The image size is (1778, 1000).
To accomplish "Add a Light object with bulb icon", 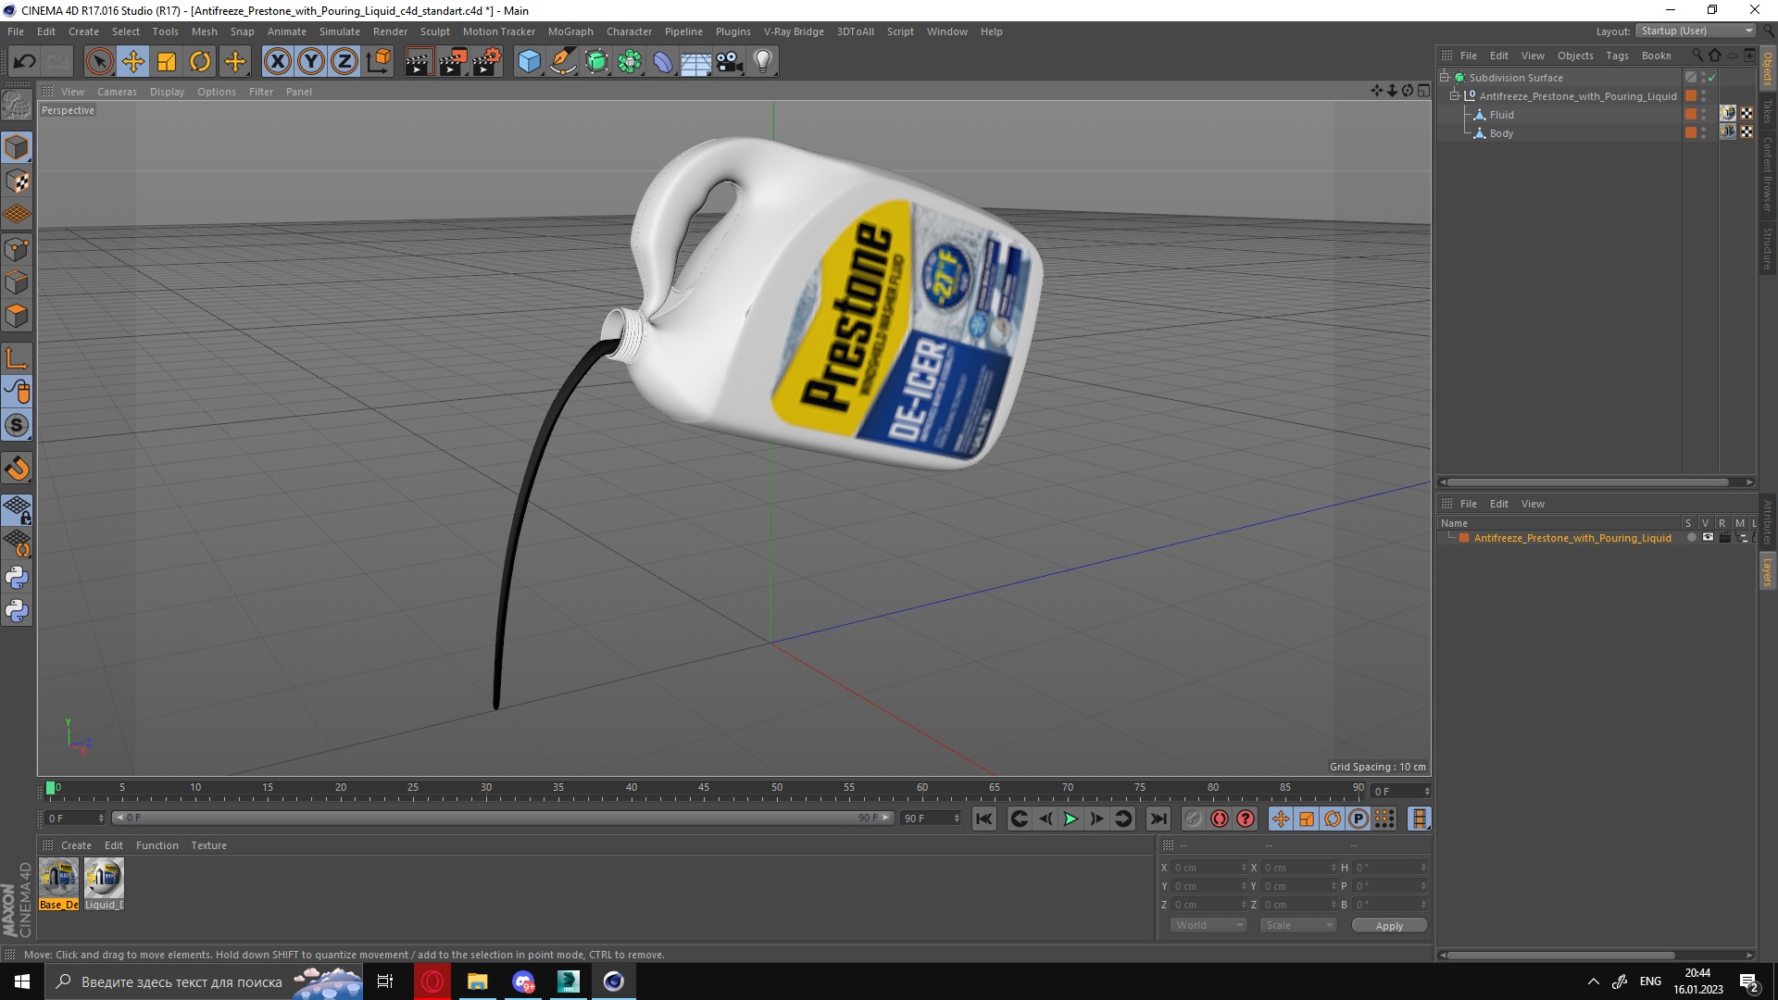I will (x=763, y=62).
